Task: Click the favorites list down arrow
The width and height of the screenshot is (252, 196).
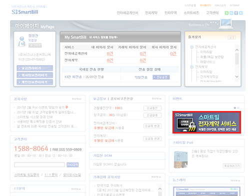Action: click(x=237, y=76)
